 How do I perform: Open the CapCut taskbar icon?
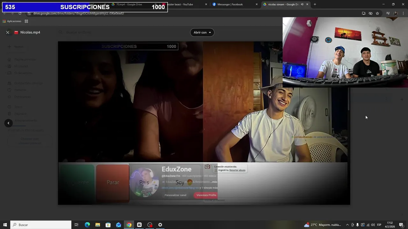[139, 225]
